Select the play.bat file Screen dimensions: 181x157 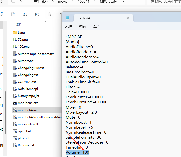click(x=23, y=138)
